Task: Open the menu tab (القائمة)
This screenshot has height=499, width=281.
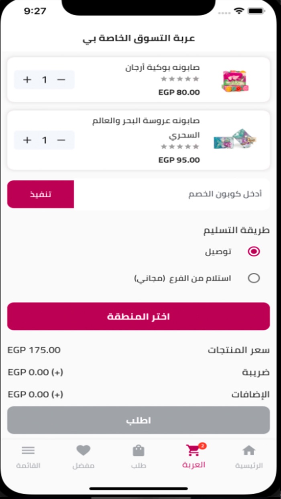Action: 28,456
